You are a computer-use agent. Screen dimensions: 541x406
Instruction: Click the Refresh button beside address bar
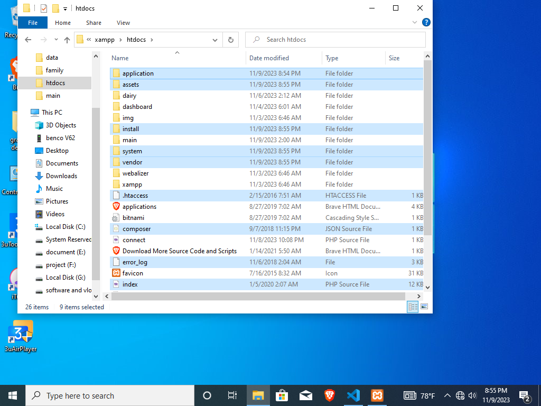[230, 40]
